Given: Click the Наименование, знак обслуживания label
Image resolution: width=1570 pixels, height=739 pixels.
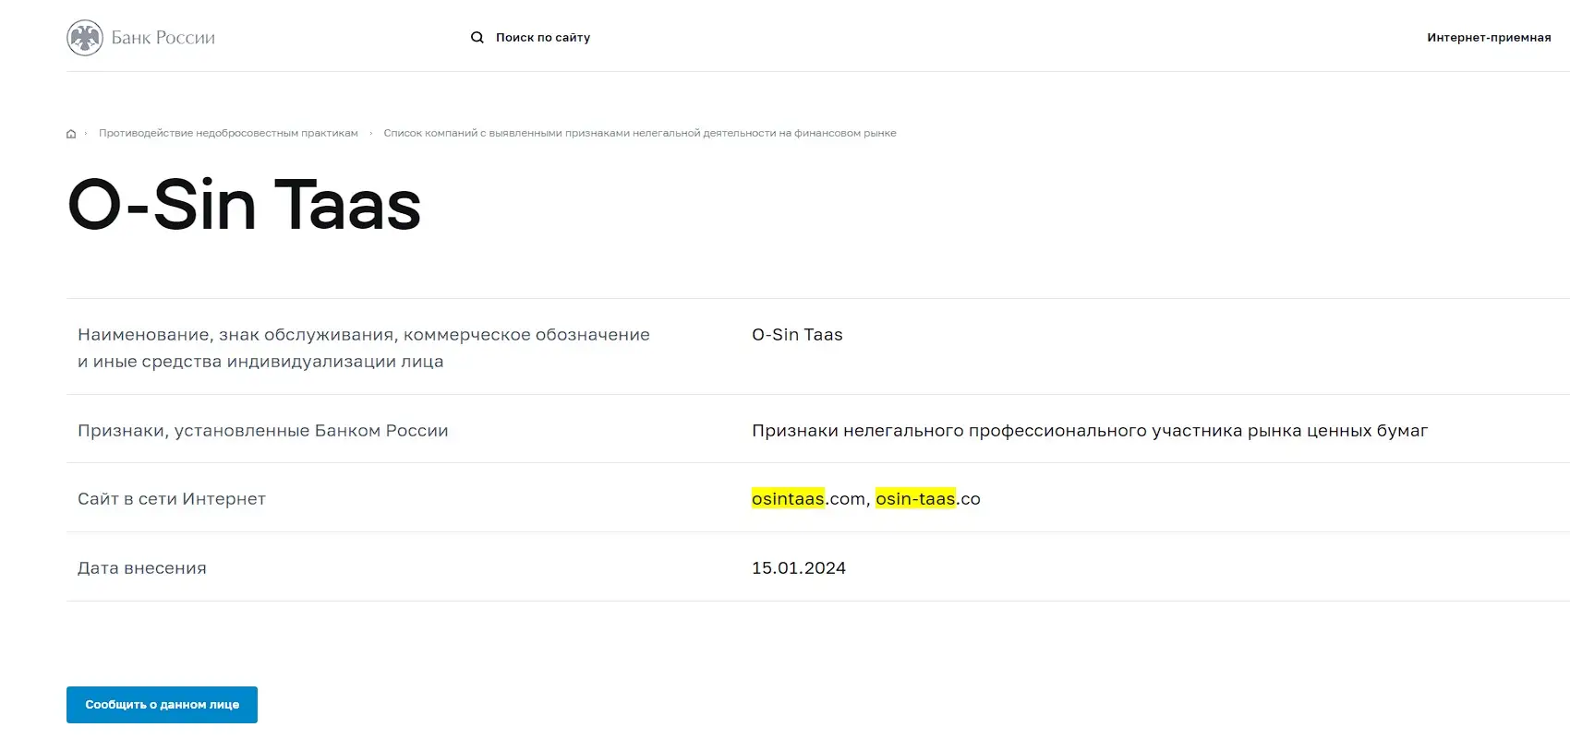Looking at the screenshot, I should coord(364,348).
